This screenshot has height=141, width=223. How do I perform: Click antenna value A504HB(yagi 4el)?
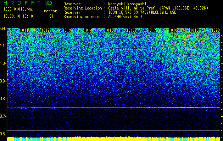pos(125,17)
